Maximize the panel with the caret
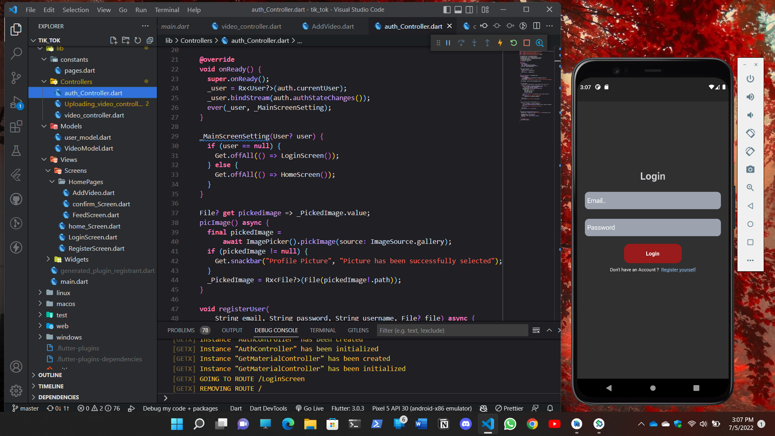The image size is (775, 436). (x=549, y=330)
